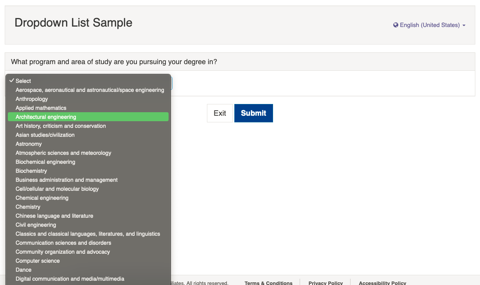Choose Chemical engineering from list
Screen dimensions: 480x285
(x=88, y=198)
